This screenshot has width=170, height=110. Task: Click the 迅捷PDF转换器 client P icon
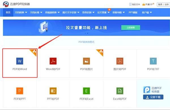coord(147,90)
